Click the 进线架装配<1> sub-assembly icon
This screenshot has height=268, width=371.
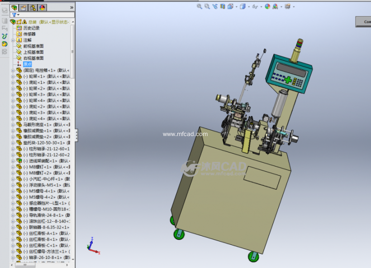(x=19, y=161)
